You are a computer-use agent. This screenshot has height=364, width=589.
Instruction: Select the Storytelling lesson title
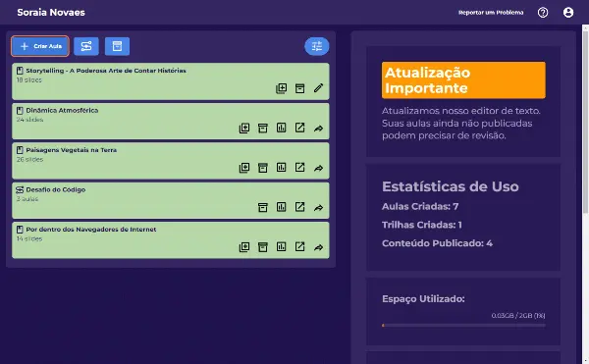click(106, 71)
